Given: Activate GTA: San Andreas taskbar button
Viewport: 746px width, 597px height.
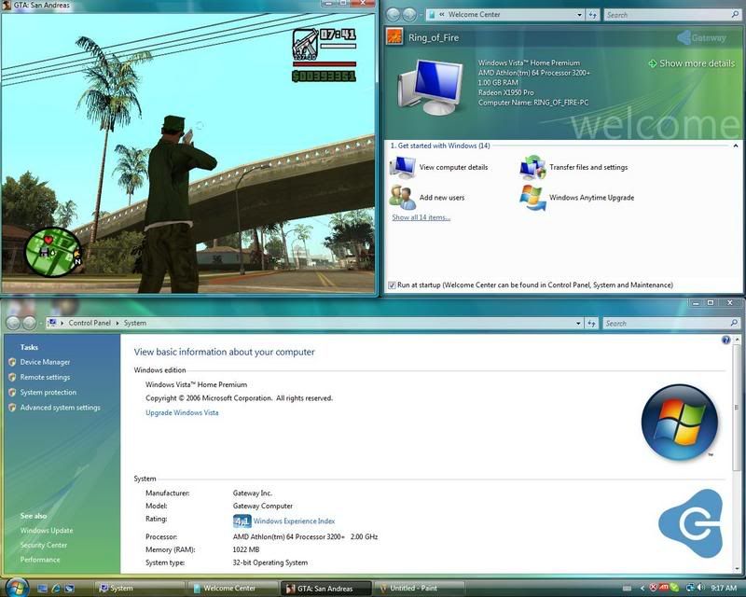Looking at the screenshot, I should point(326,589).
